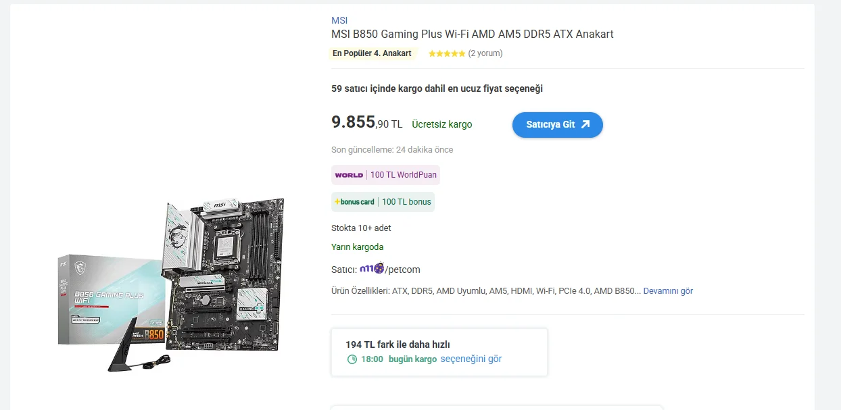Click the five-star rating icons
The height and width of the screenshot is (410, 841).
pos(447,53)
